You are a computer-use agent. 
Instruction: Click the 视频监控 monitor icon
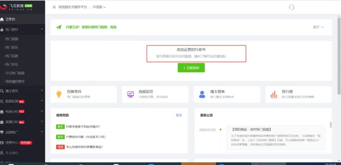[x=130, y=94]
